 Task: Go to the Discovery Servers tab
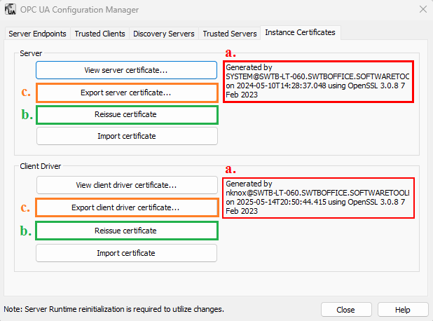point(164,33)
